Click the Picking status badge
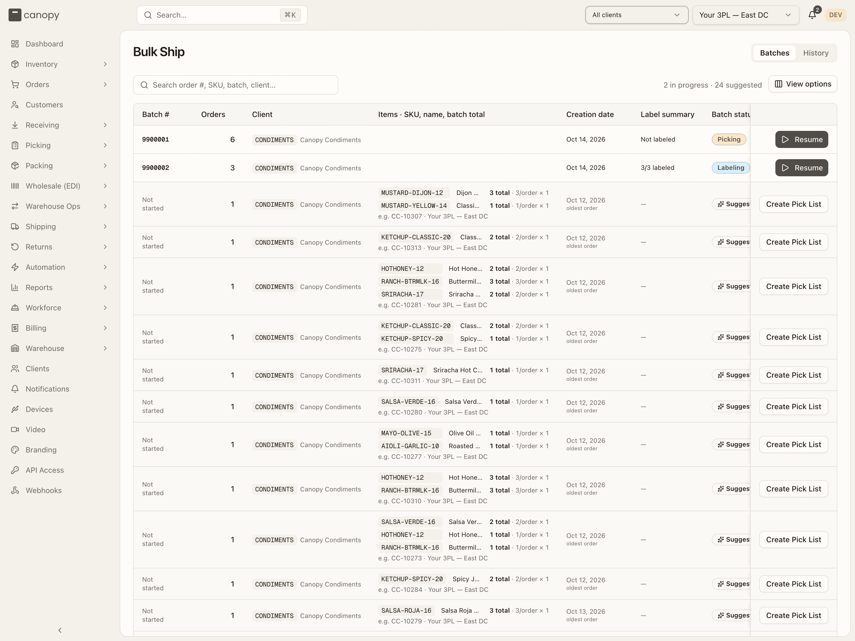Image resolution: width=855 pixels, height=641 pixels. [x=729, y=139]
